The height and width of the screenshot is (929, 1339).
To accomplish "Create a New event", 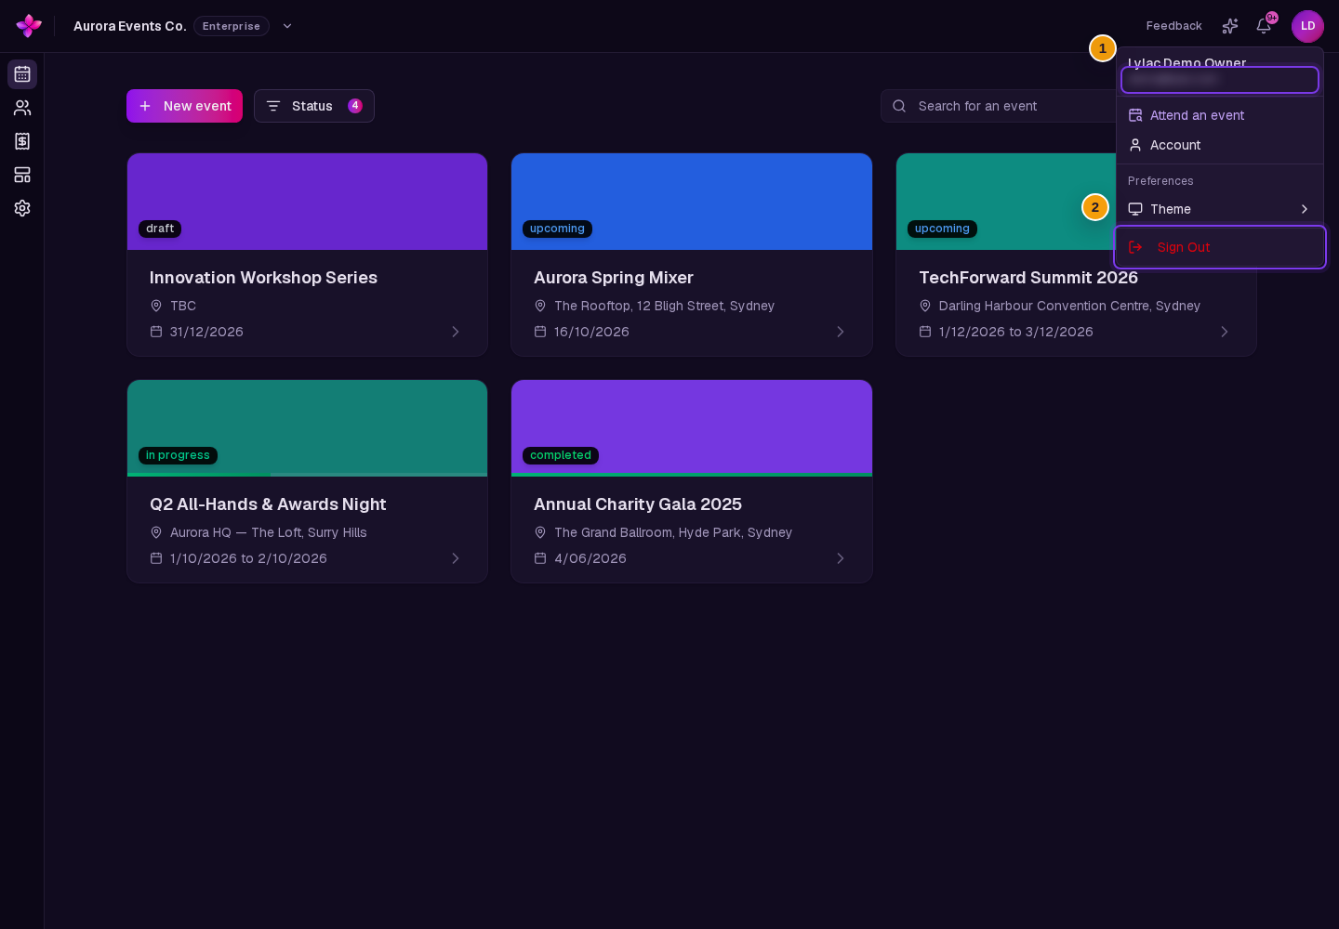I will [184, 106].
